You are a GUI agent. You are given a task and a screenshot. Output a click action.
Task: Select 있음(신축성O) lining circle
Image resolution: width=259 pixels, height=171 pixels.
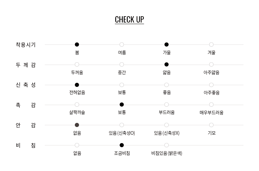(122, 125)
